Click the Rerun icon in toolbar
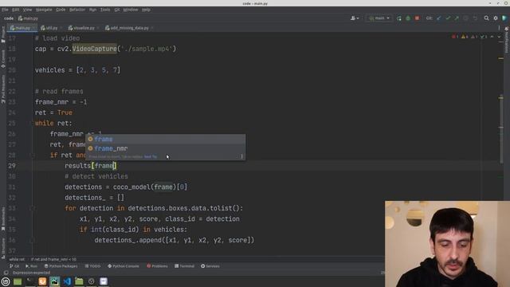 (x=398, y=18)
